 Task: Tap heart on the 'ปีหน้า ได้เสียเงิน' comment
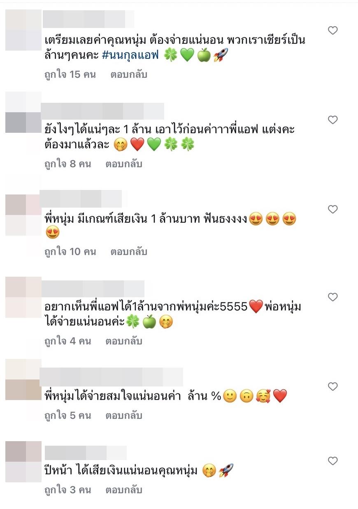[x=333, y=461]
